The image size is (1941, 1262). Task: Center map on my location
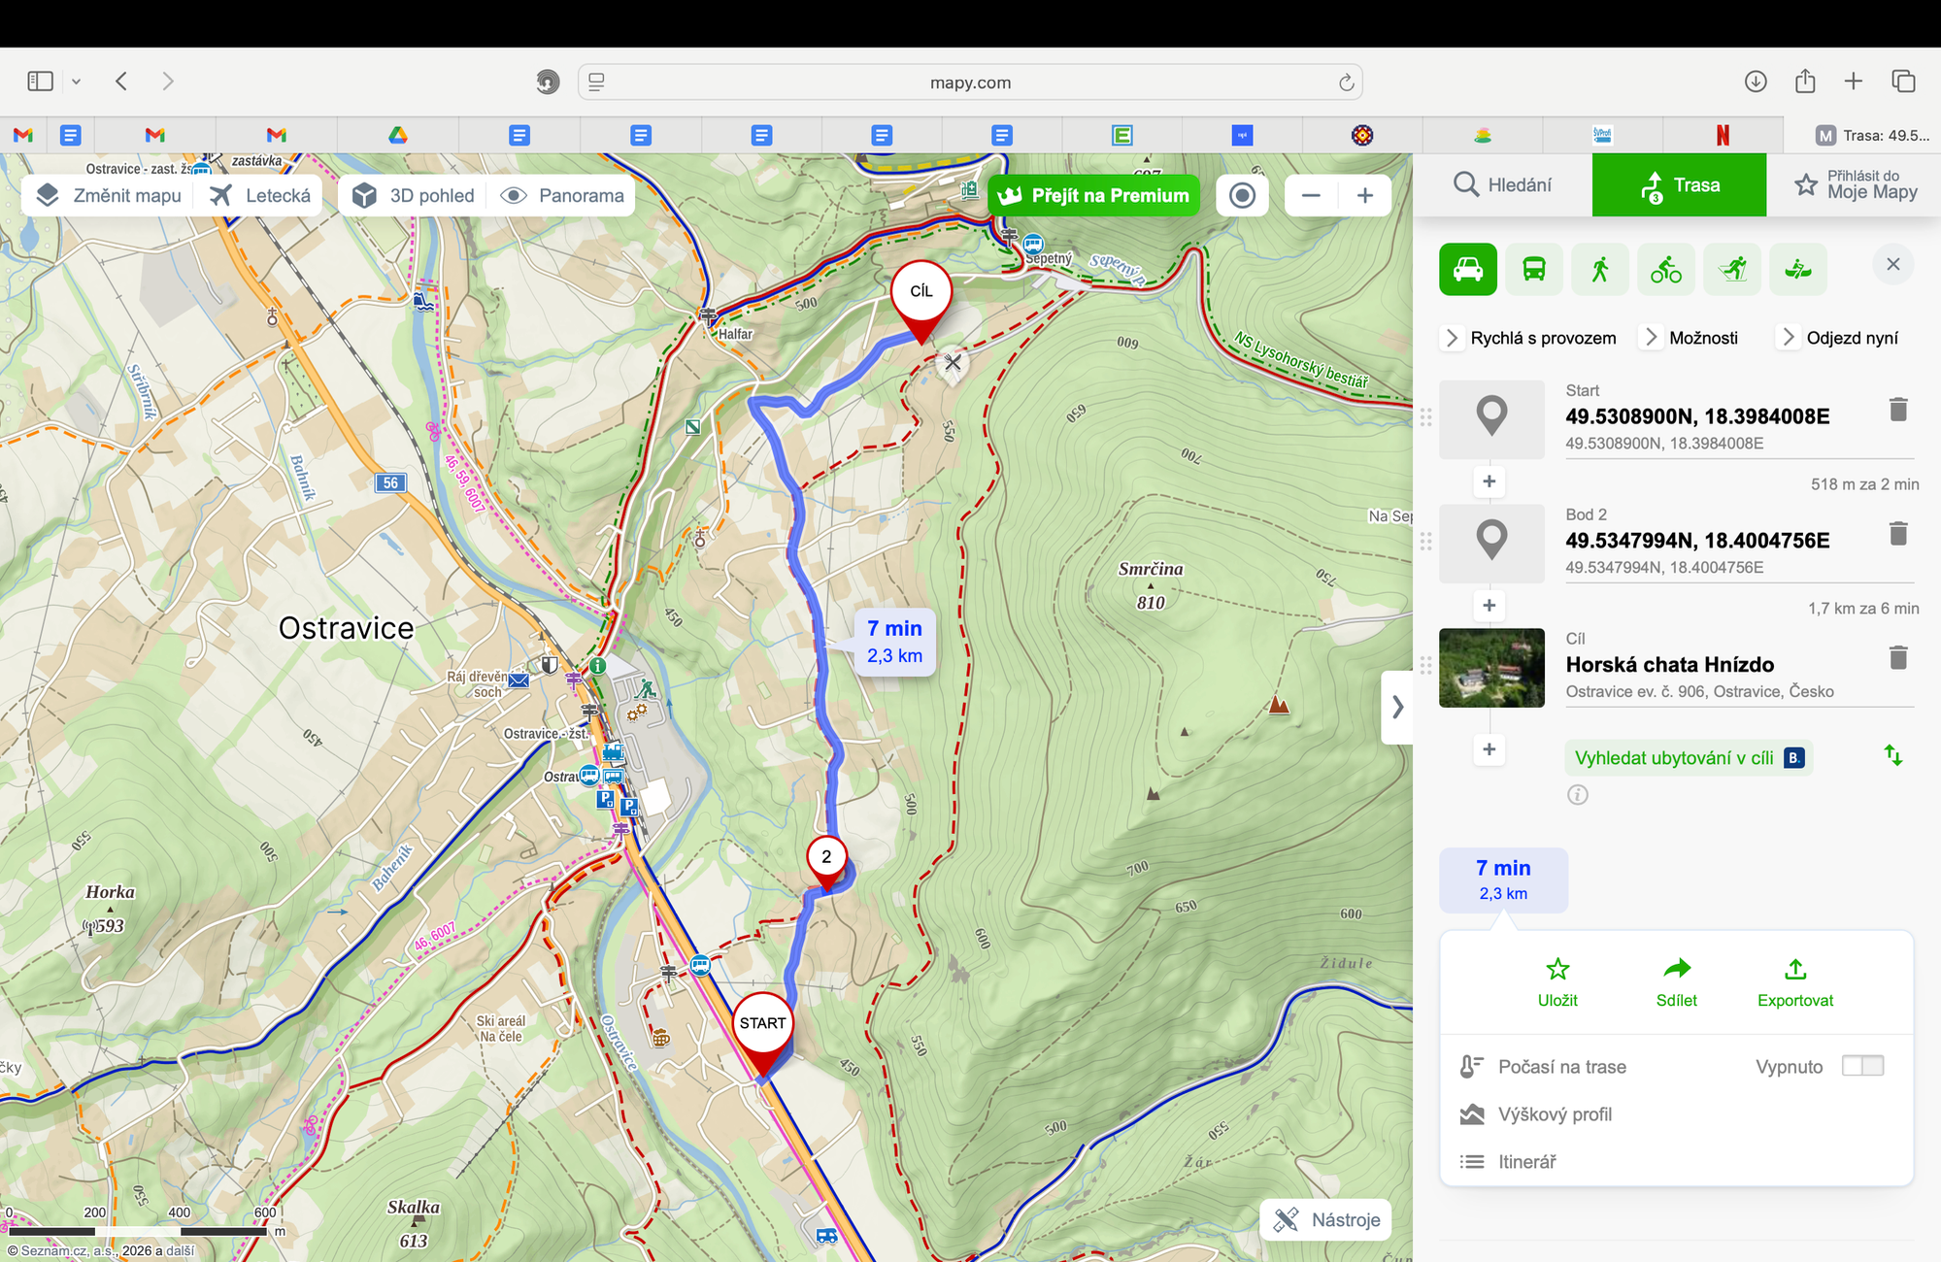pos(1242,195)
